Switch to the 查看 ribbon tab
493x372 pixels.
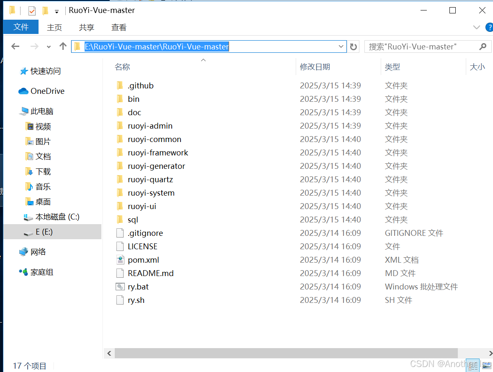click(119, 27)
